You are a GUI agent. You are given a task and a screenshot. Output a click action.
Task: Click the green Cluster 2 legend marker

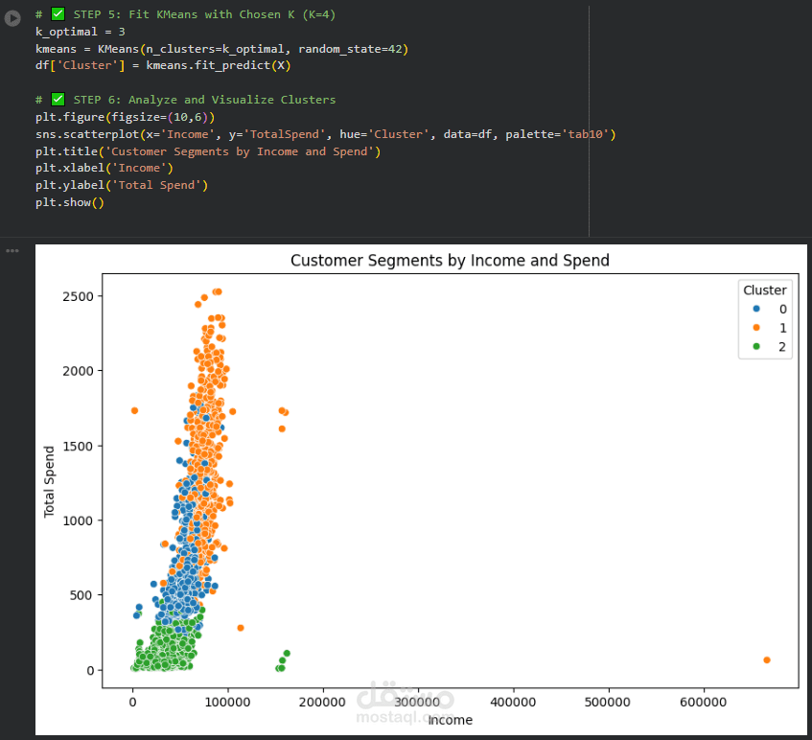pos(756,346)
